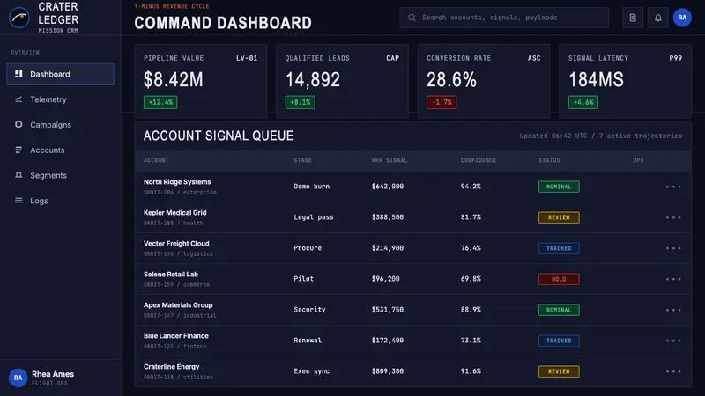Sort by Status column header
705x396 pixels.
tap(549, 160)
